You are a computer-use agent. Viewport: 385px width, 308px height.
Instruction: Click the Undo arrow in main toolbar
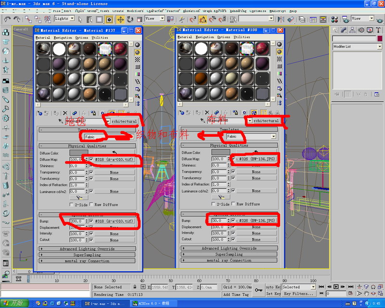[x=6, y=19]
